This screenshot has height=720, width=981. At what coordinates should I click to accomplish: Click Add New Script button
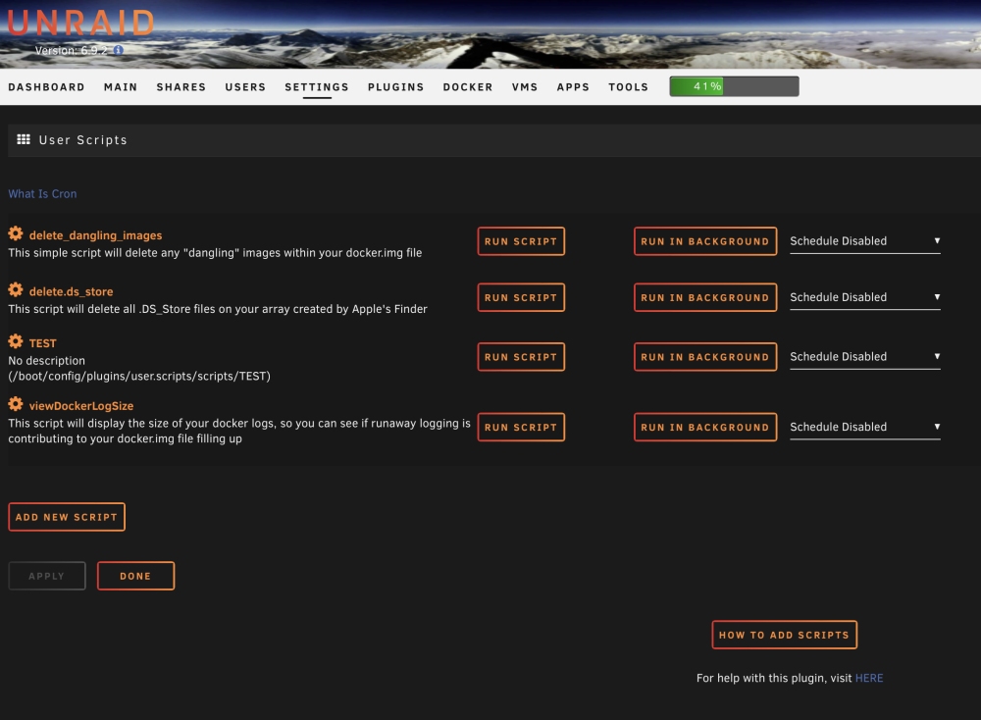tap(67, 517)
